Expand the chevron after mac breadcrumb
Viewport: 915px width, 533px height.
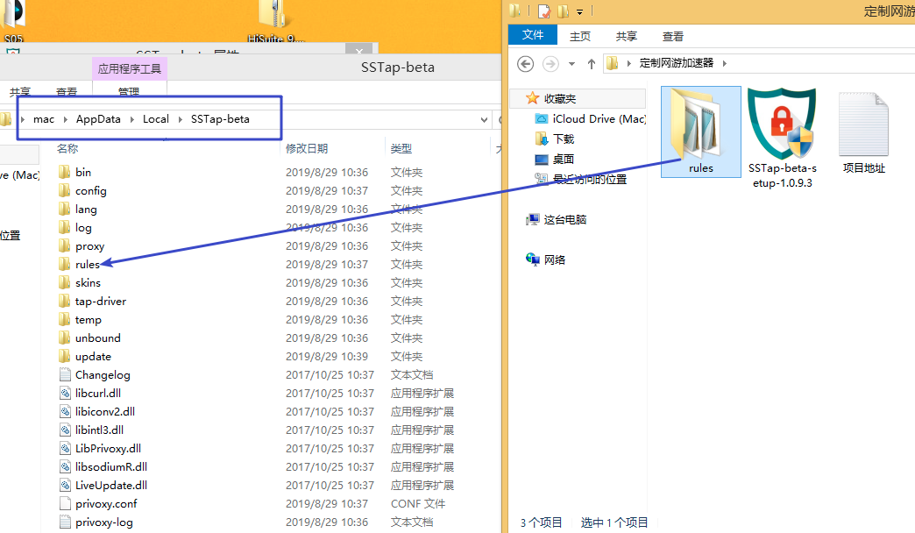tap(64, 119)
